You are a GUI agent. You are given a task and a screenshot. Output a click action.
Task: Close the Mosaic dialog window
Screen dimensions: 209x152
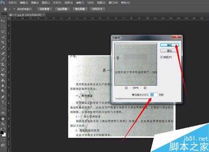pyautogui.click(x=176, y=37)
